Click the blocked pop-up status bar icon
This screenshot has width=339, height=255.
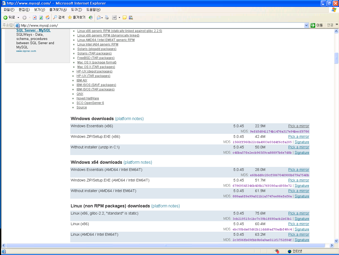pos(277,251)
